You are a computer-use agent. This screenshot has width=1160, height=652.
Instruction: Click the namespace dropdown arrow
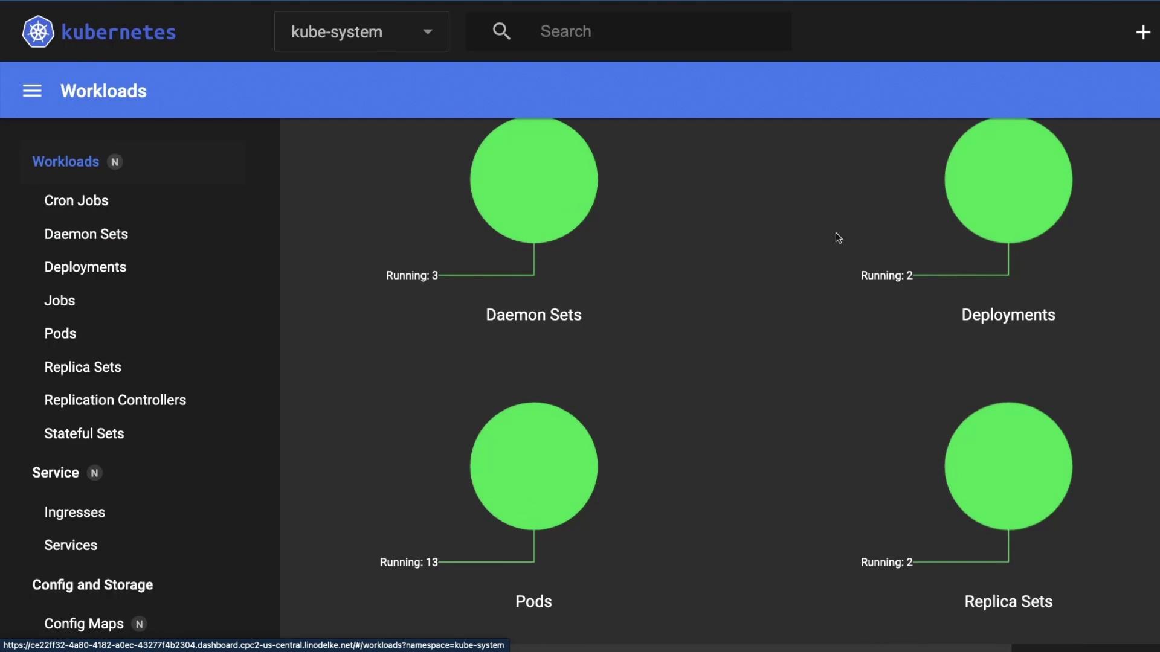[x=428, y=31]
